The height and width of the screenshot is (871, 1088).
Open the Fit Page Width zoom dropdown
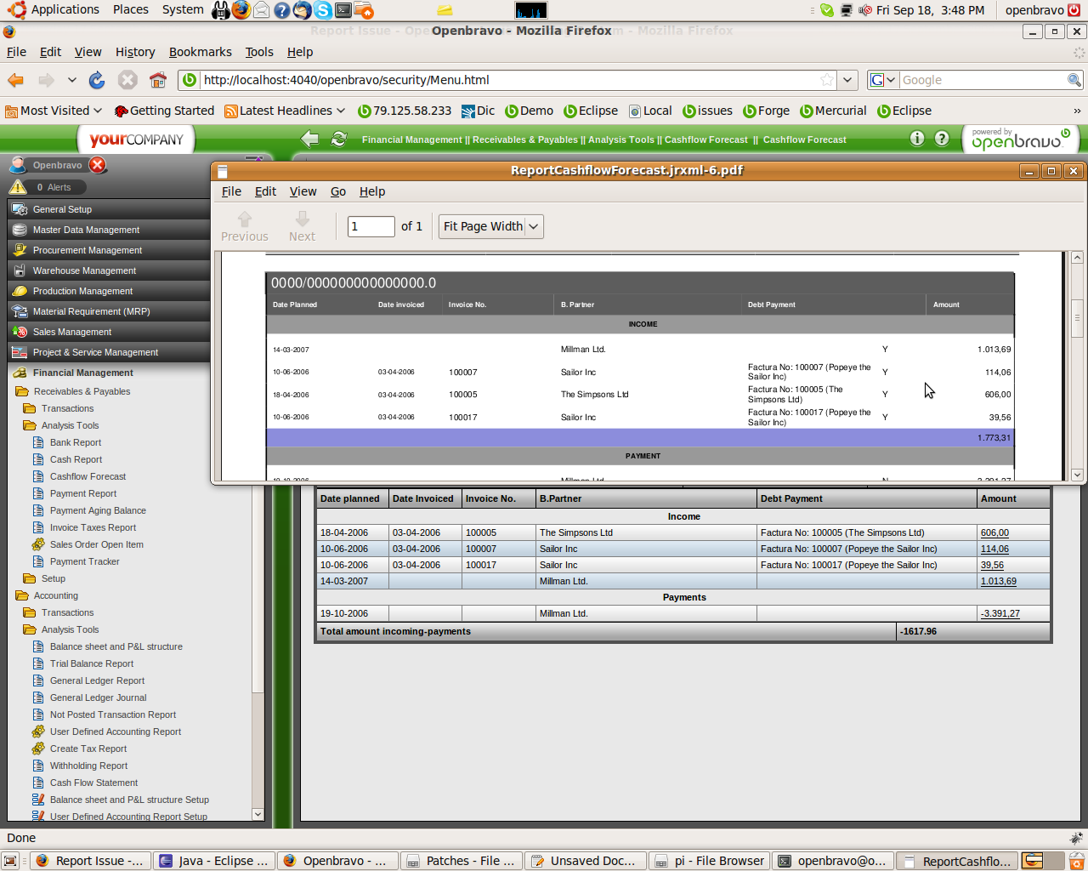pyautogui.click(x=490, y=226)
